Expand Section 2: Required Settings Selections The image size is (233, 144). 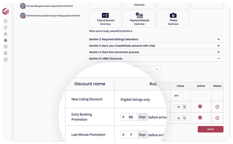pyautogui.click(x=219, y=39)
